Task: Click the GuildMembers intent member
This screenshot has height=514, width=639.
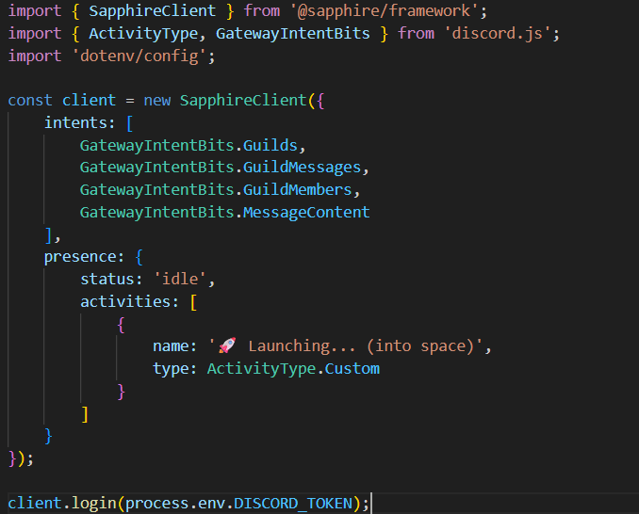Action: (x=298, y=190)
